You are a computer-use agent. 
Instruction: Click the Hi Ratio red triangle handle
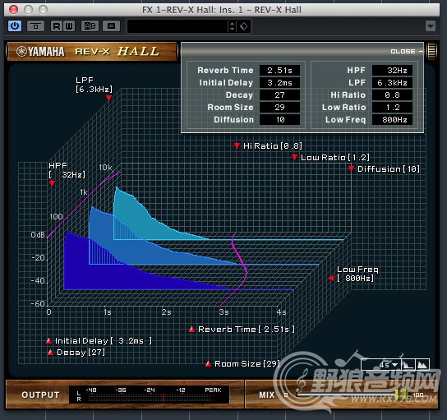[x=237, y=146]
